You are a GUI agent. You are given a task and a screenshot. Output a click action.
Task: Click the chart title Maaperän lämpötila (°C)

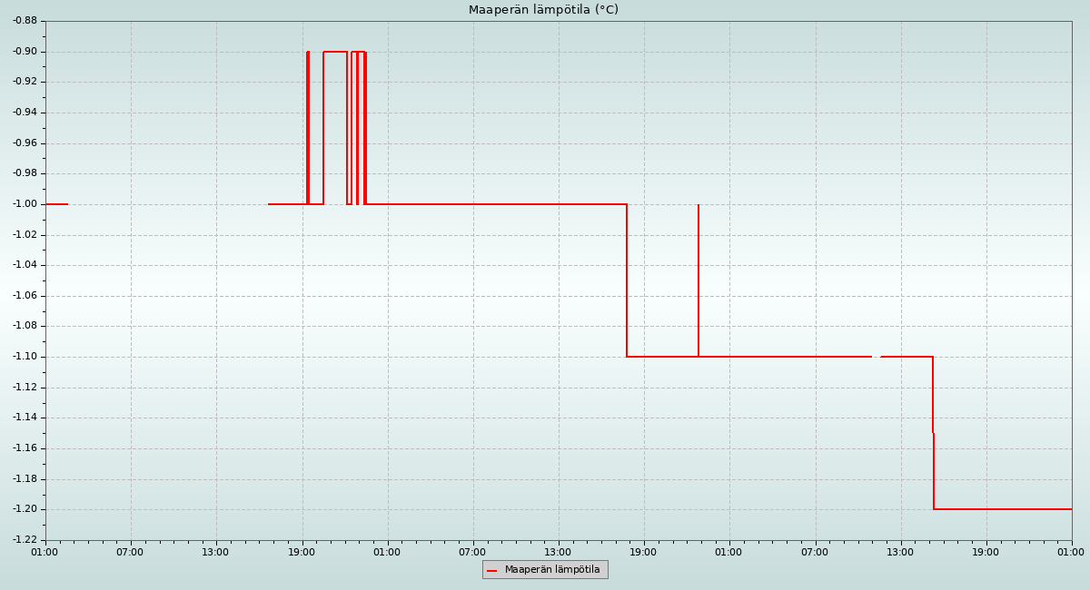(x=543, y=10)
